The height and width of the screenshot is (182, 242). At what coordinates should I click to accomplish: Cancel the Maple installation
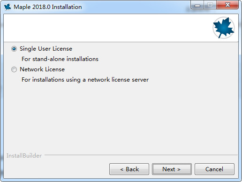214,169
